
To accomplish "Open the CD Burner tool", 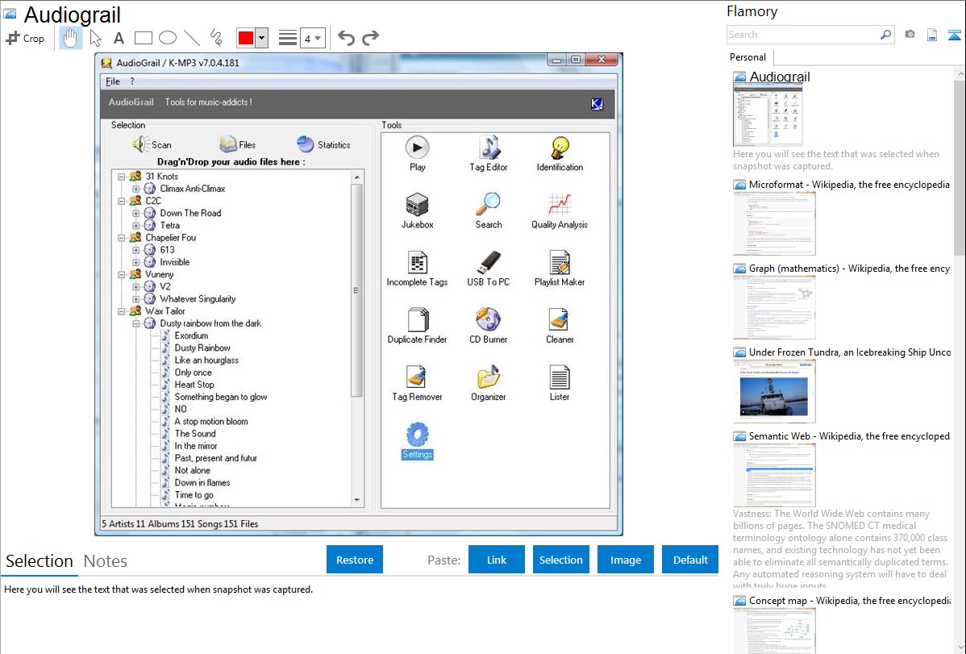I will coord(489,326).
